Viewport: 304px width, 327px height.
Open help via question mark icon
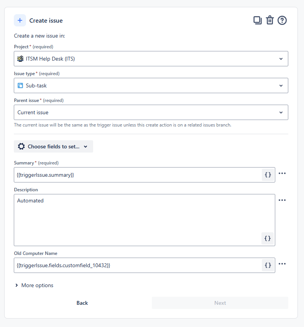coord(282,20)
